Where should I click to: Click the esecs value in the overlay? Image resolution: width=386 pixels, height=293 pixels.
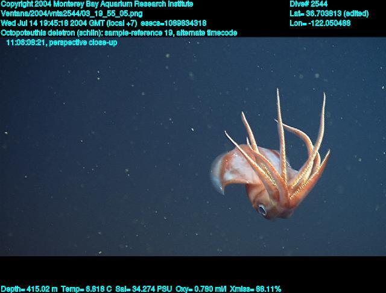[x=174, y=23]
